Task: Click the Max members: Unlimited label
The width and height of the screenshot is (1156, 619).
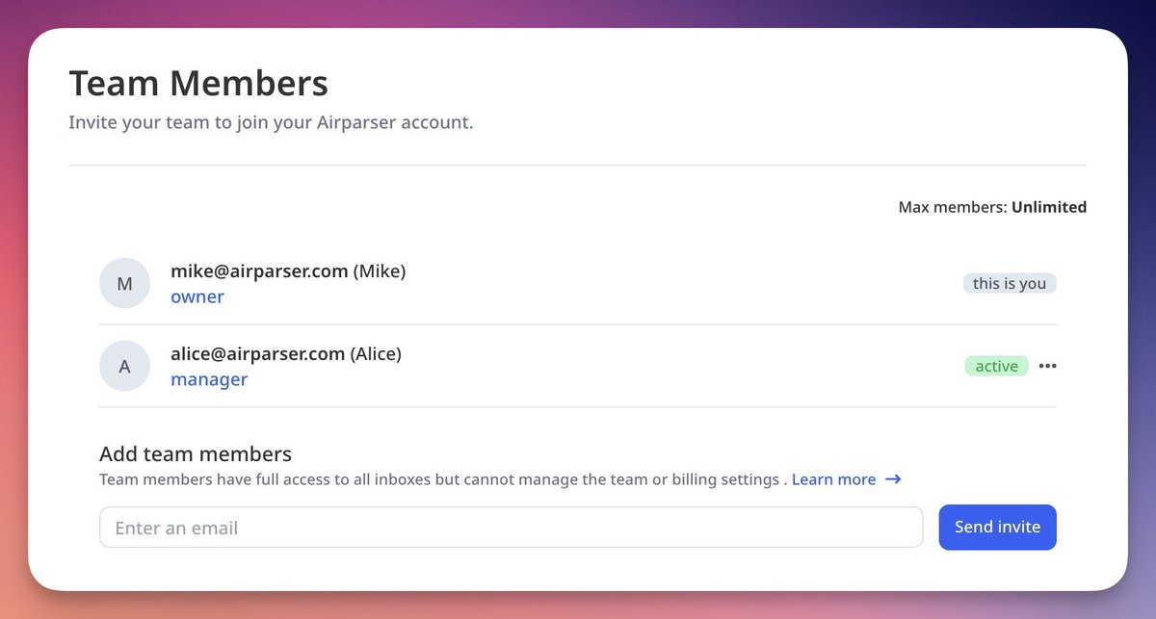Action: (x=992, y=207)
